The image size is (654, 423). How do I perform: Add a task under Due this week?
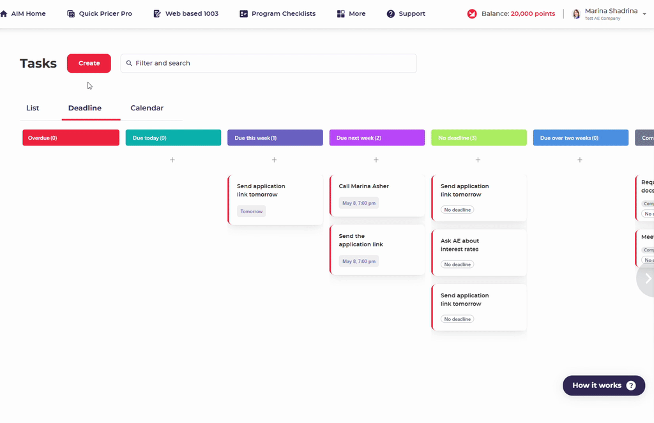(274, 160)
